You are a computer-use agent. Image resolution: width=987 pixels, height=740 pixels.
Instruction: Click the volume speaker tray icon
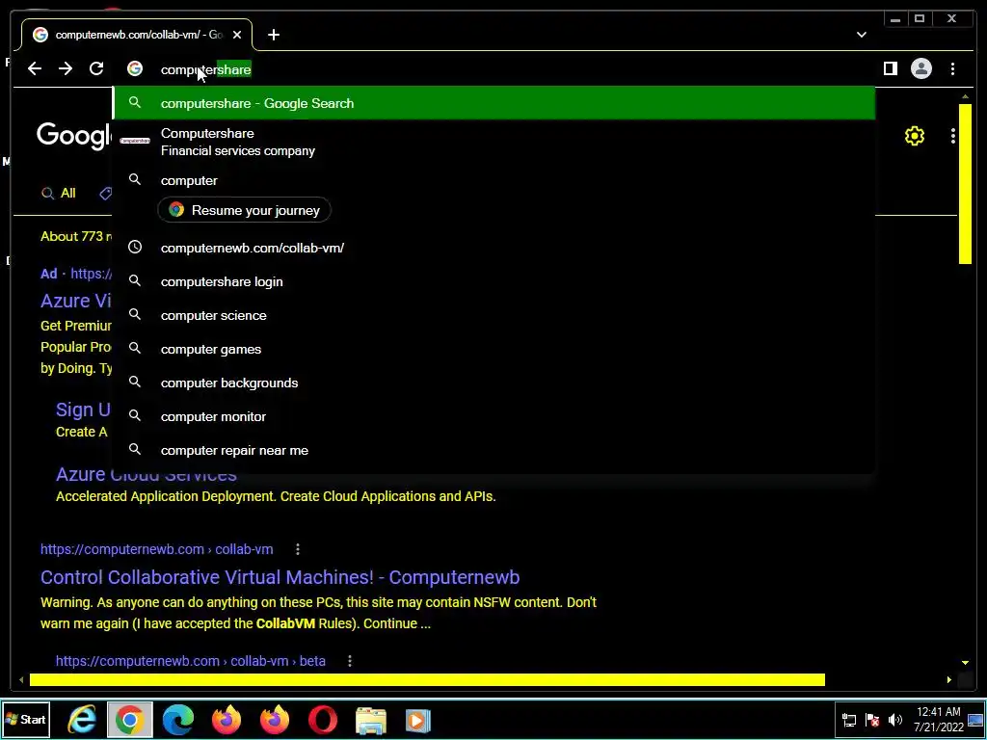pyautogui.click(x=895, y=720)
